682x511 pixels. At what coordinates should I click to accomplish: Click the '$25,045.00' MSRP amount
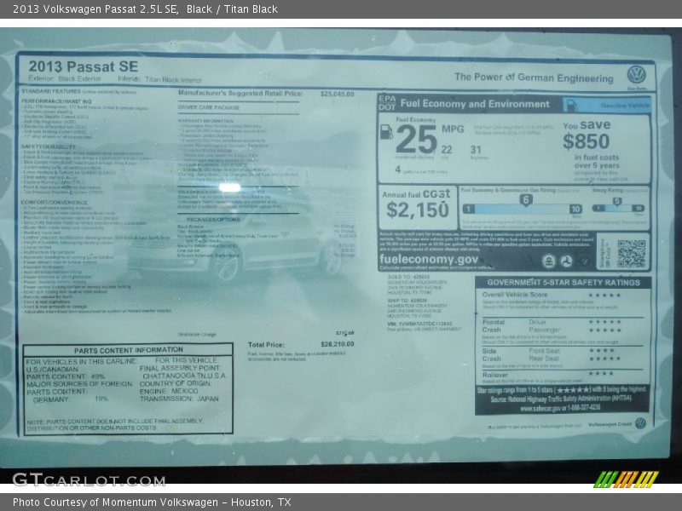coord(337,94)
